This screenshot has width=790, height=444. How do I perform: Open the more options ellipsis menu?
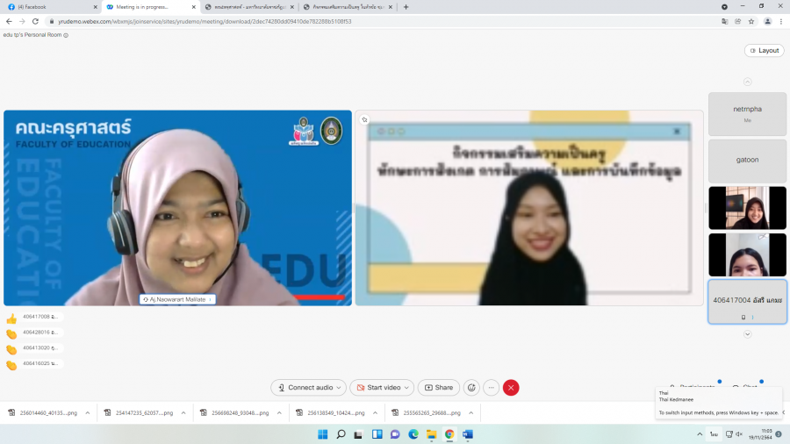(x=492, y=388)
